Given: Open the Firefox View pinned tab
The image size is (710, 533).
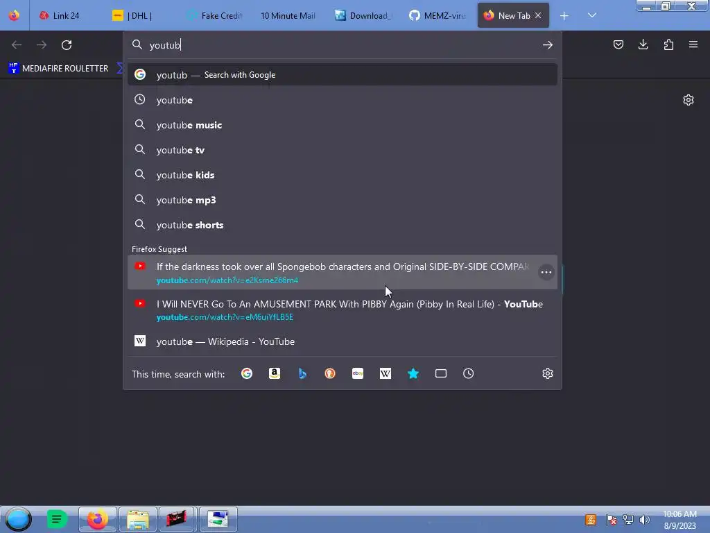Looking at the screenshot, I should (x=14, y=15).
